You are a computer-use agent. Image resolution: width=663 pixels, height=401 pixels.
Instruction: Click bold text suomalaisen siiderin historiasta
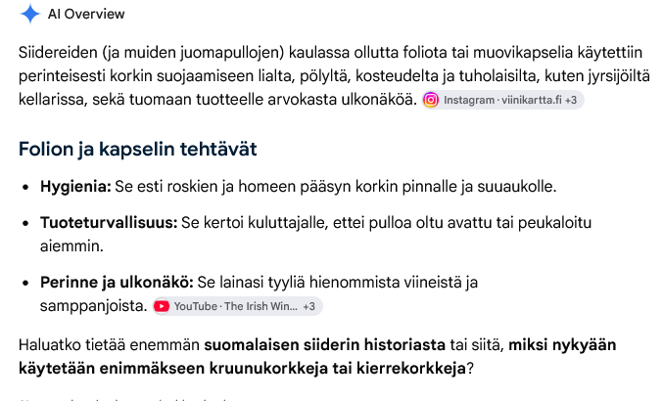[x=325, y=345]
